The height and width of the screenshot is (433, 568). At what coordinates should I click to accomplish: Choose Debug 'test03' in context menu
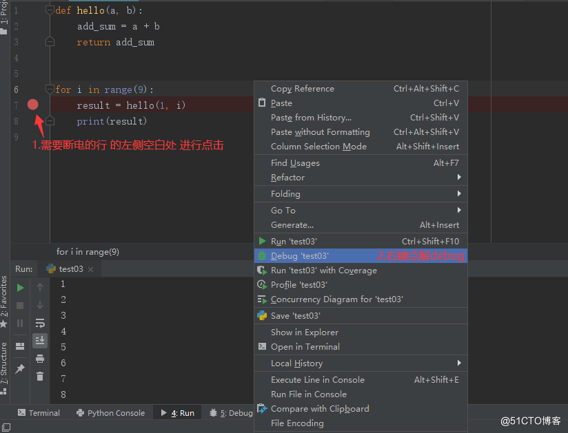(361, 256)
